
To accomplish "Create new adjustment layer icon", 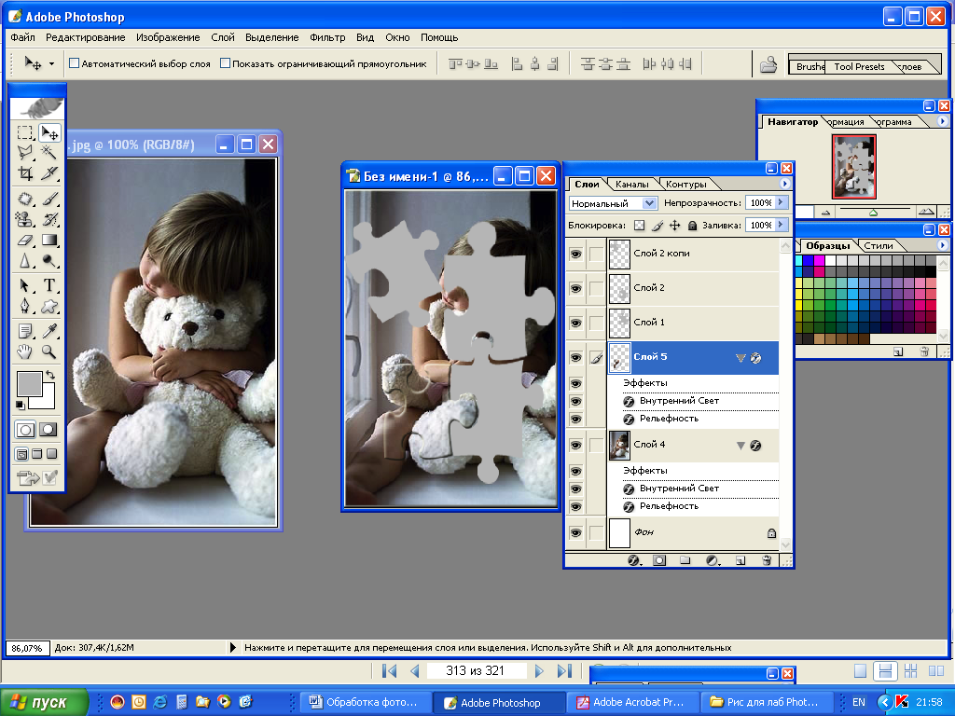I will click(712, 560).
